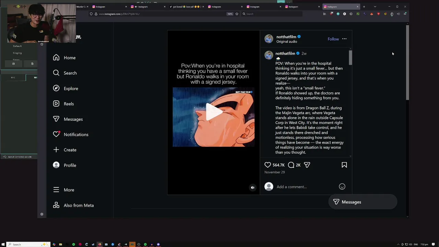Open the Windows Start menu
Viewport: 439px width, 247px height.
point(3,244)
